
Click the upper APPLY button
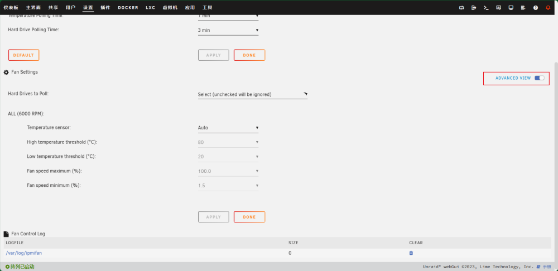coord(214,55)
